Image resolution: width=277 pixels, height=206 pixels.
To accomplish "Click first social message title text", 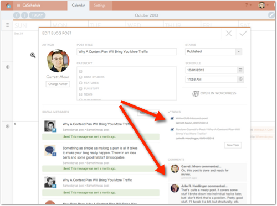I will pos(97,124).
